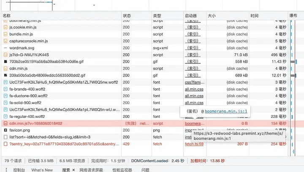304x172 pixels.
Task: Click the list?sort=-id fetch request icon
Action: 5,137
